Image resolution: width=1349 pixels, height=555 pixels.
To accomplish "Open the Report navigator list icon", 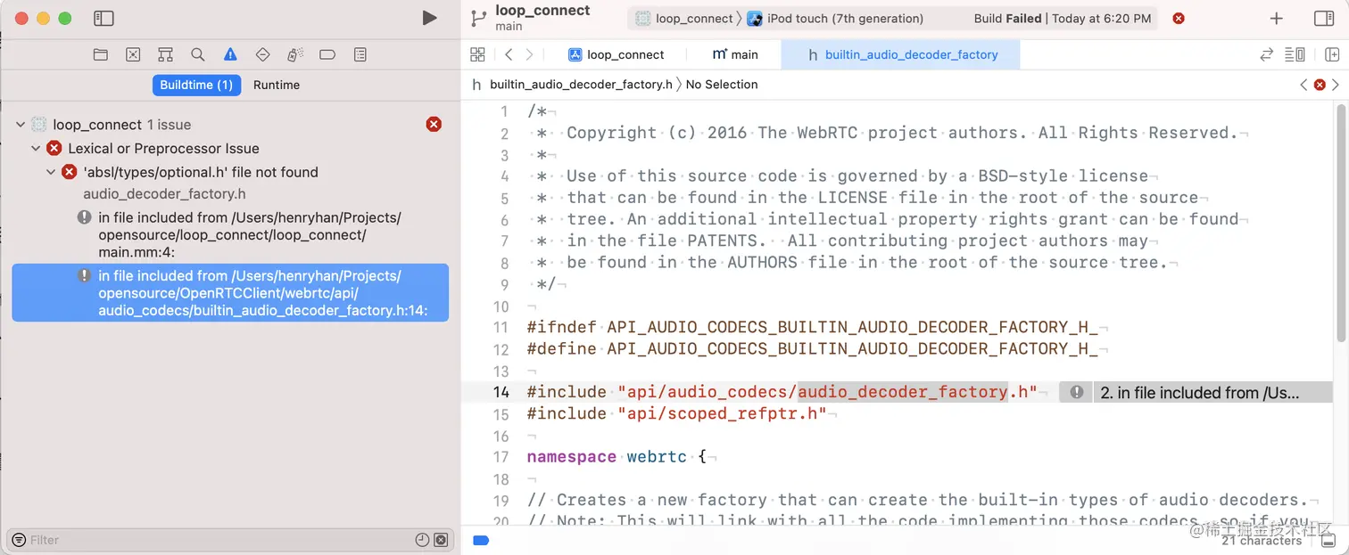I will [x=360, y=54].
